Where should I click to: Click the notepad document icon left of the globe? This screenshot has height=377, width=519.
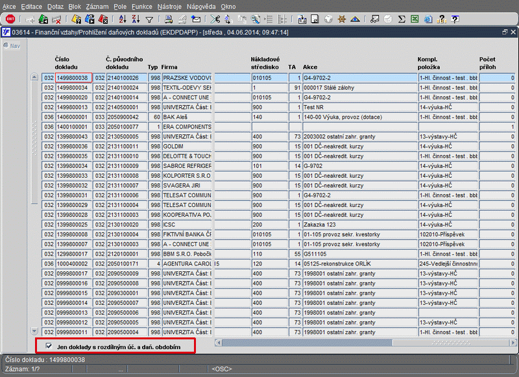(x=315, y=19)
